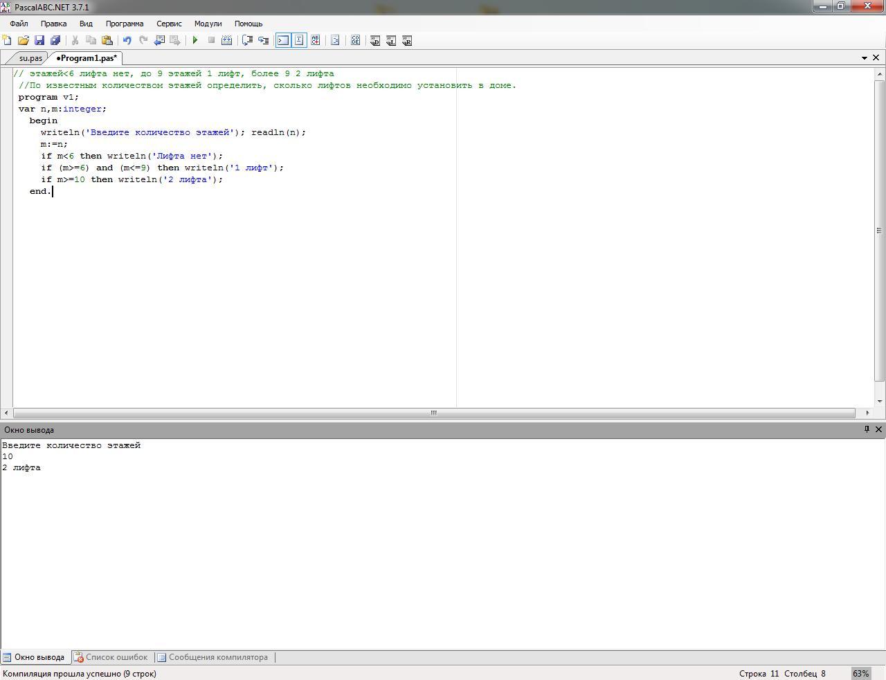Click the 63% zoom indicator in status bar
The width and height of the screenshot is (886, 680).
(860, 673)
